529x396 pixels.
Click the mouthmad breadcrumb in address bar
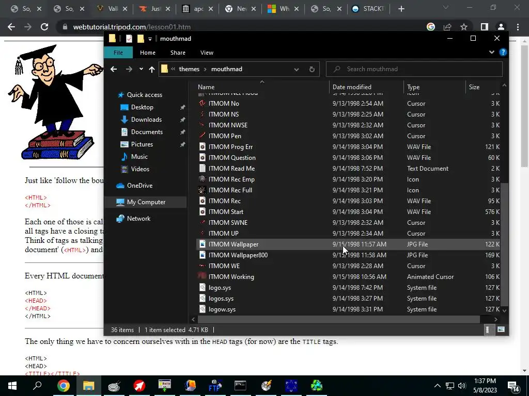coord(227,69)
